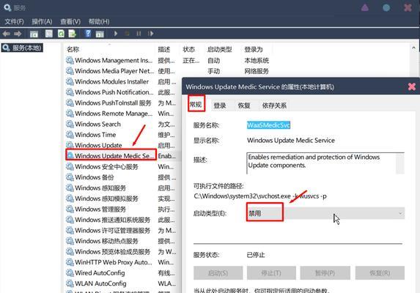Click the 登录为 column header
Image resolution: width=420 pixels, height=293 pixels.
click(254, 49)
